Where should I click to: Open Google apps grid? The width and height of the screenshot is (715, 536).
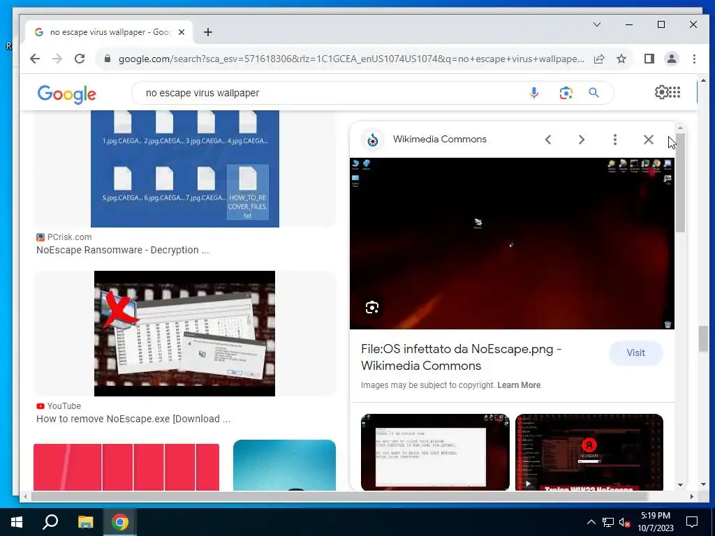(675, 93)
